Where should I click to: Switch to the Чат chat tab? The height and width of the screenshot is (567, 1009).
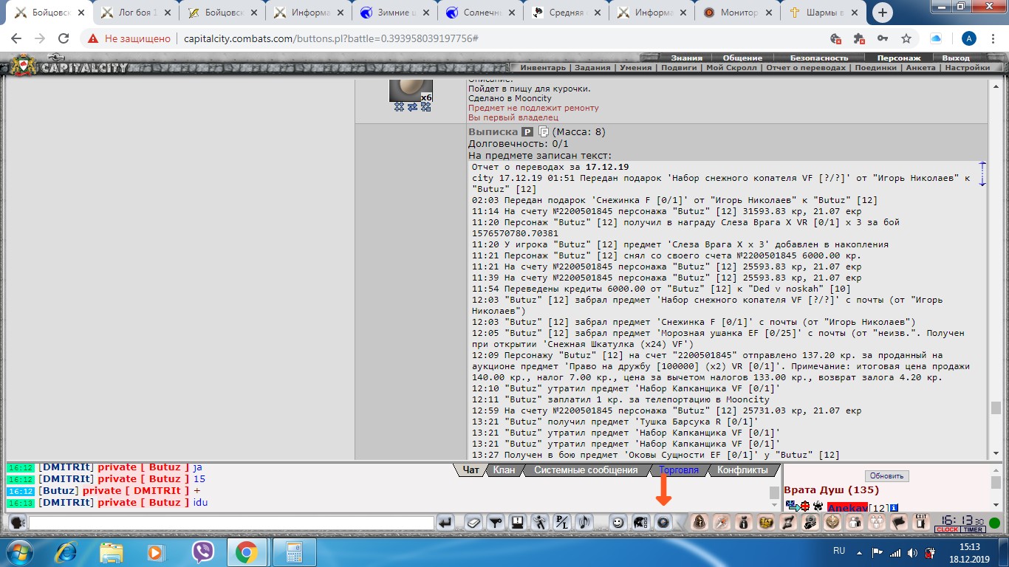click(471, 470)
